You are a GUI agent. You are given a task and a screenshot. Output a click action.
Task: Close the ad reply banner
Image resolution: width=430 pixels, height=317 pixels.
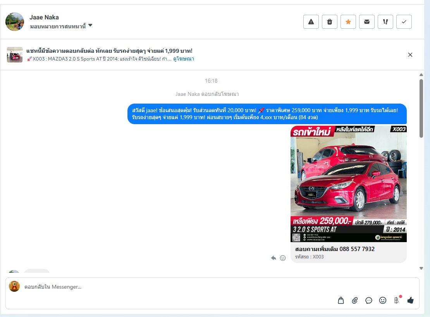[x=410, y=55]
